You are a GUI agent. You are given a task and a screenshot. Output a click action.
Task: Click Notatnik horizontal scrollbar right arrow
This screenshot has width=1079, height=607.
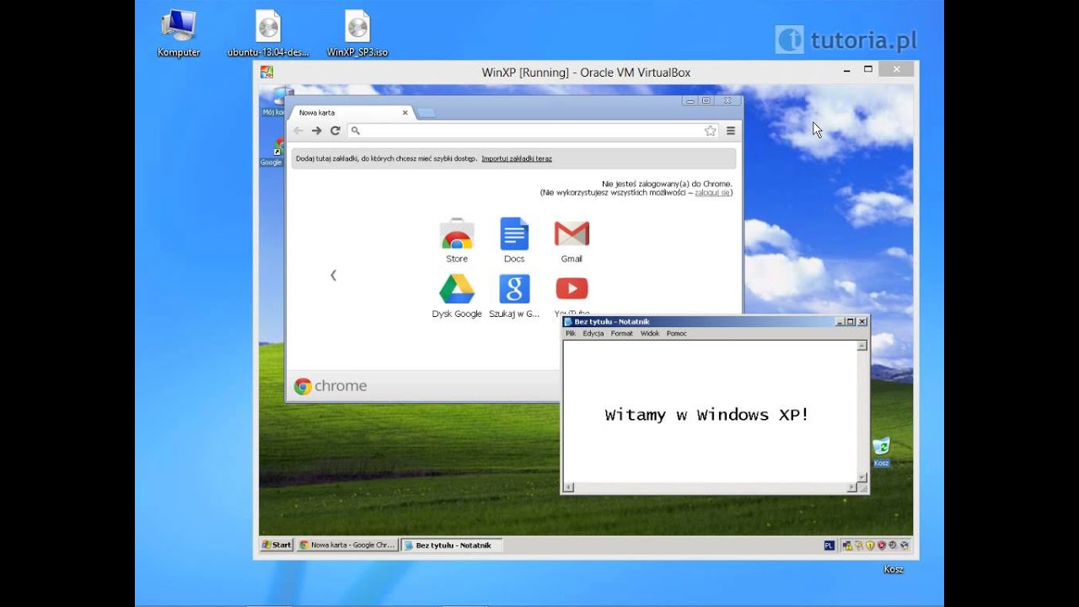pos(851,487)
